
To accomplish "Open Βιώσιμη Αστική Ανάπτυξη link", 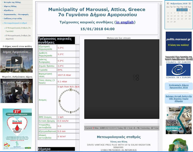I will coord(179,99).
